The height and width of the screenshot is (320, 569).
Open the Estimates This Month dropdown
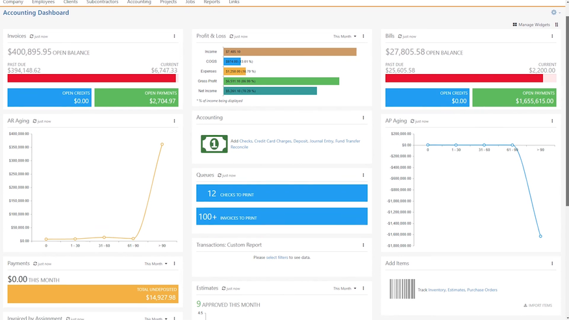point(345,288)
